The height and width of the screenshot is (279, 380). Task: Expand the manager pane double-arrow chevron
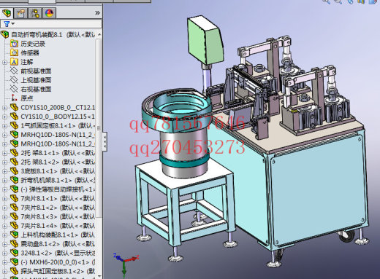[x=97, y=12]
